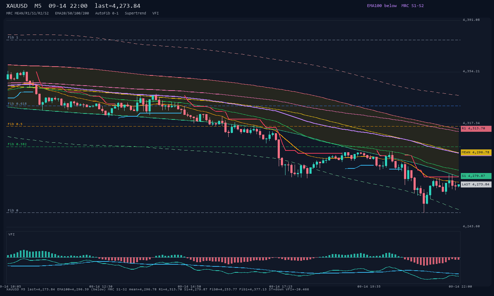Image resolution: width=494 pixels, height=296 pixels.
Task: Click the S1 4,279.87 price tag
Action: [x=476, y=176]
